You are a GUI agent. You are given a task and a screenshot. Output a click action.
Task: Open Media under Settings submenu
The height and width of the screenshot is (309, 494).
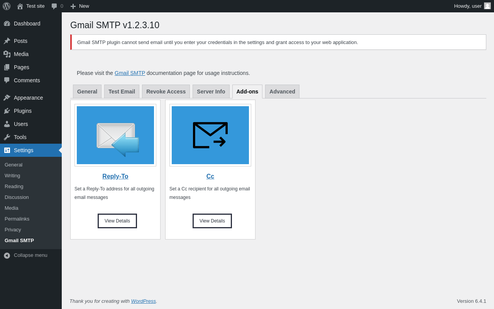[x=31, y=208]
